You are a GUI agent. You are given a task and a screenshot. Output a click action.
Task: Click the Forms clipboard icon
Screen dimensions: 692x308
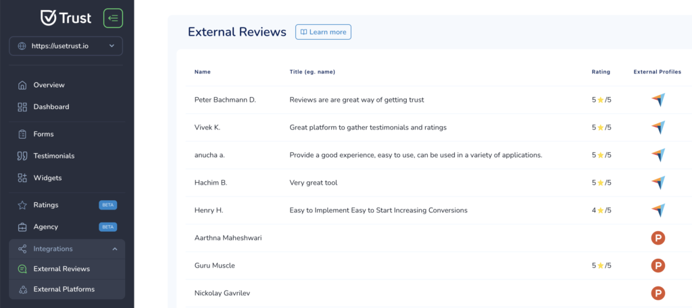click(x=22, y=134)
